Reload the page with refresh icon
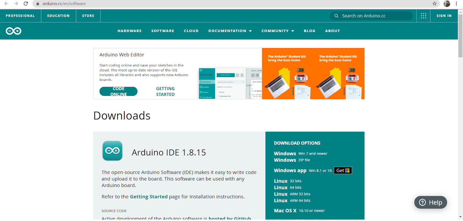 26,3
